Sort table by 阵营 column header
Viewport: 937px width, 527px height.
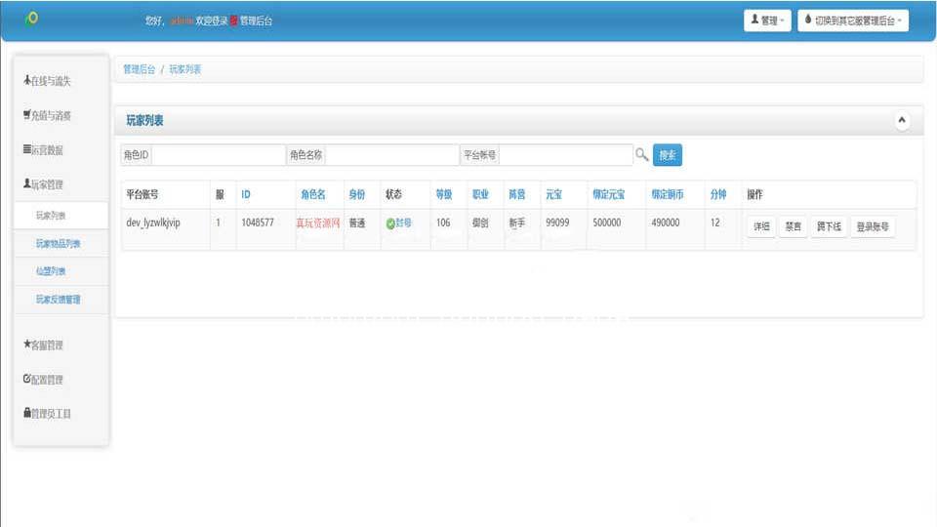point(517,194)
